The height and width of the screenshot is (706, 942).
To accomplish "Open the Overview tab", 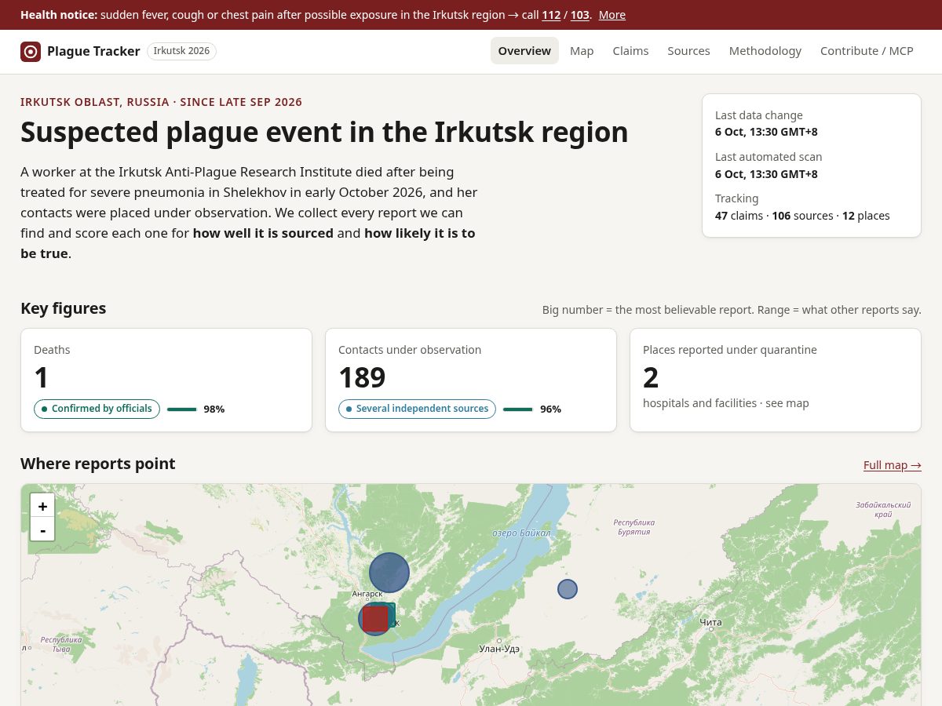I will pyautogui.click(x=524, y=51).
